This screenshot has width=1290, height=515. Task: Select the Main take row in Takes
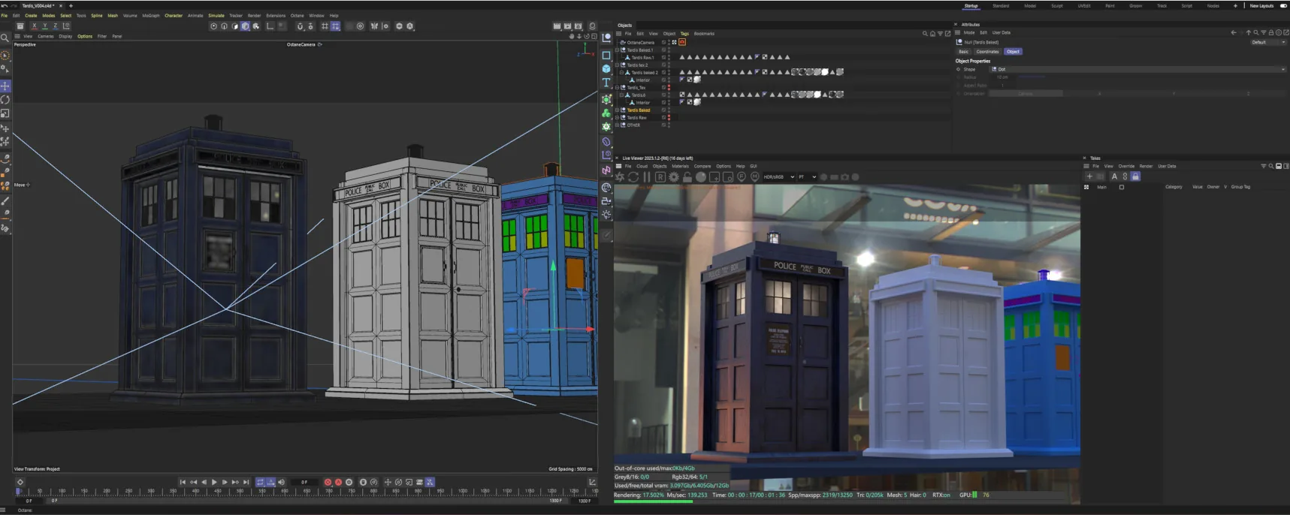(1101, 187)
